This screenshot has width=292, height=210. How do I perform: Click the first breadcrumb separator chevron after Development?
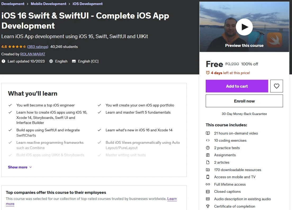[28, 4]
